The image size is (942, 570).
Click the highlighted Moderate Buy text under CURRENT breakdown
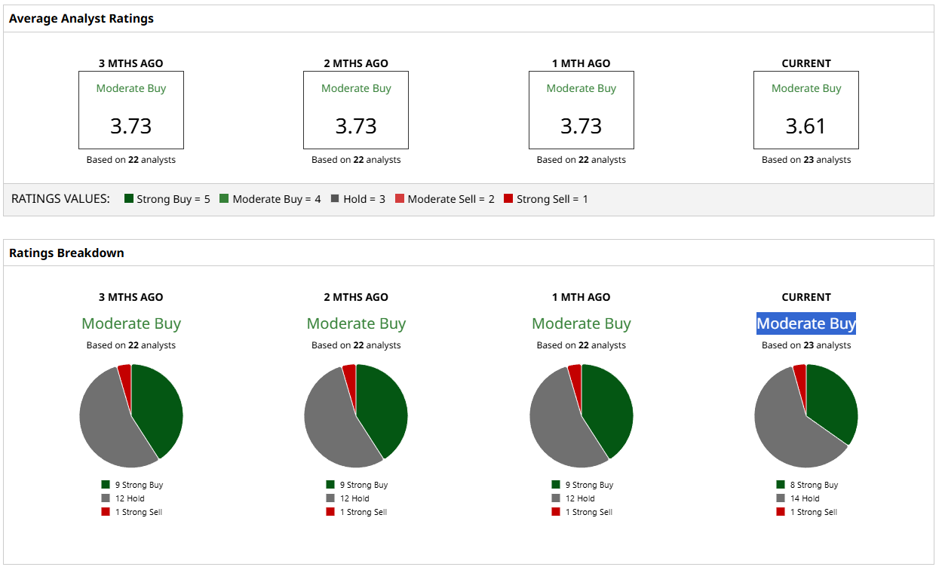(806, 323)
